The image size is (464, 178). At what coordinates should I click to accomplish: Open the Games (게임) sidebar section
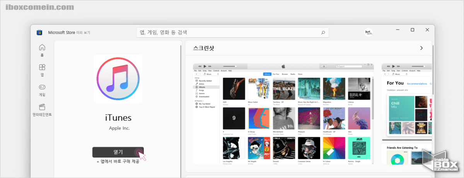[x=42, y=90]
